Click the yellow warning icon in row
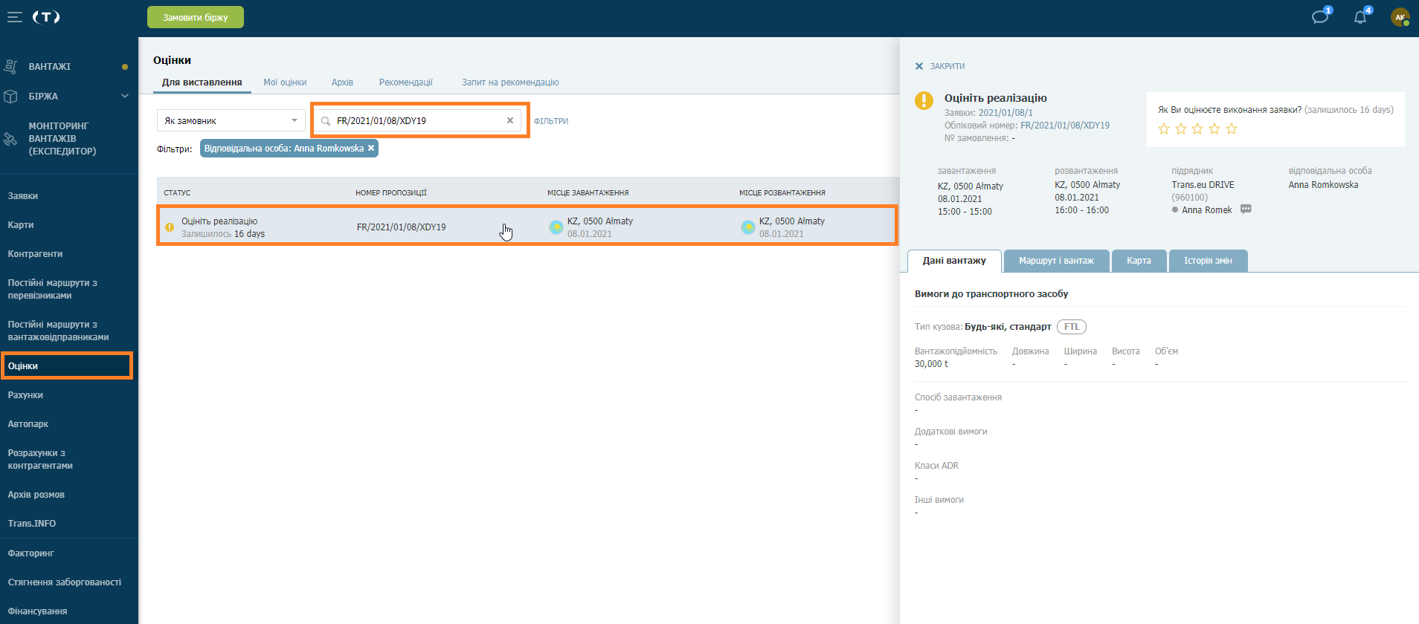Screen dimensions: 1419x624 coord(170,227)
